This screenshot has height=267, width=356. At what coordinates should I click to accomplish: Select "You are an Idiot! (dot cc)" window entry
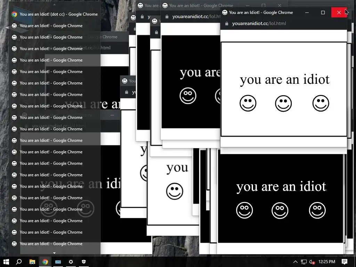(x=55, y=14)
